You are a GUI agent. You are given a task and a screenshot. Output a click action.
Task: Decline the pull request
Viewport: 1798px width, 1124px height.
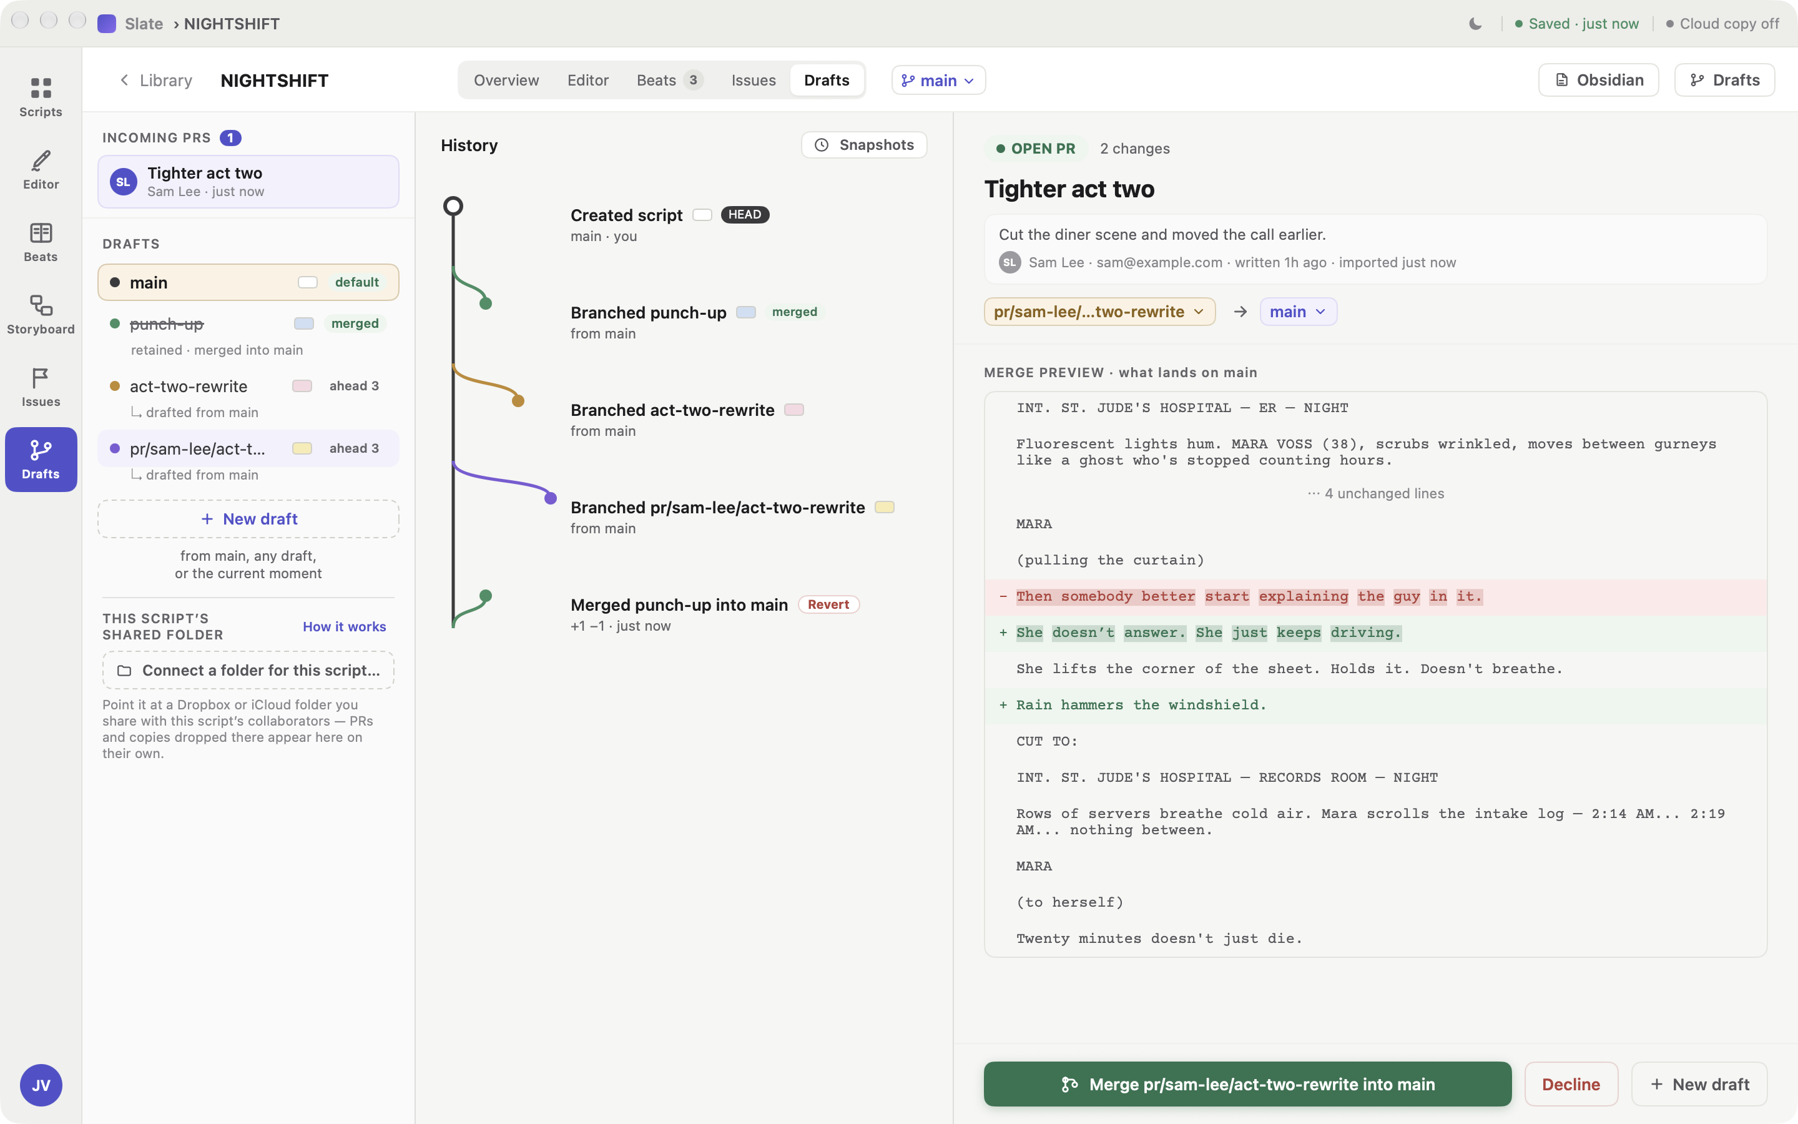coord(1571,1085)
